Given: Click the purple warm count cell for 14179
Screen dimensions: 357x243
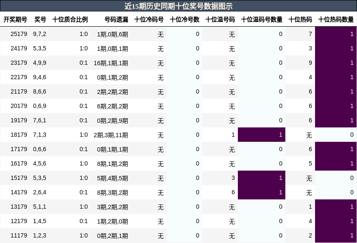Looking at the screenshot, I should coord(262,192).
